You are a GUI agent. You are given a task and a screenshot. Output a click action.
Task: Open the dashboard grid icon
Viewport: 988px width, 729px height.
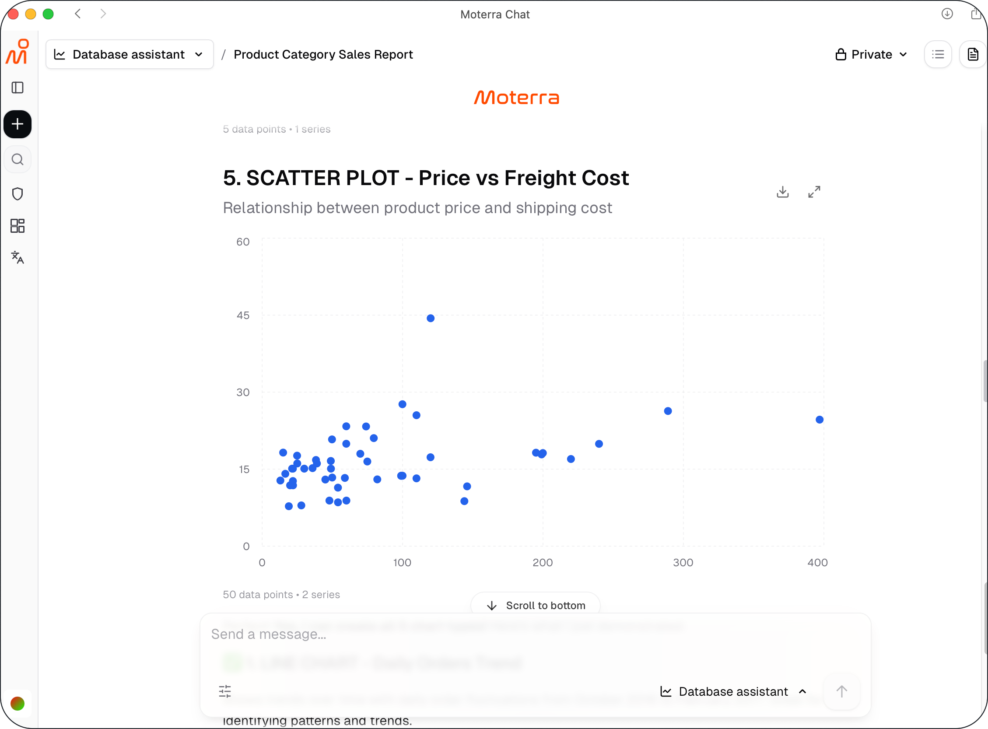pos(17,225)
